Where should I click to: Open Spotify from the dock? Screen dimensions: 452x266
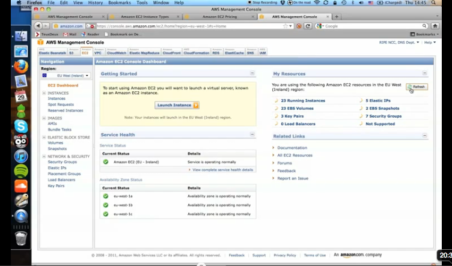click(21, 171)
